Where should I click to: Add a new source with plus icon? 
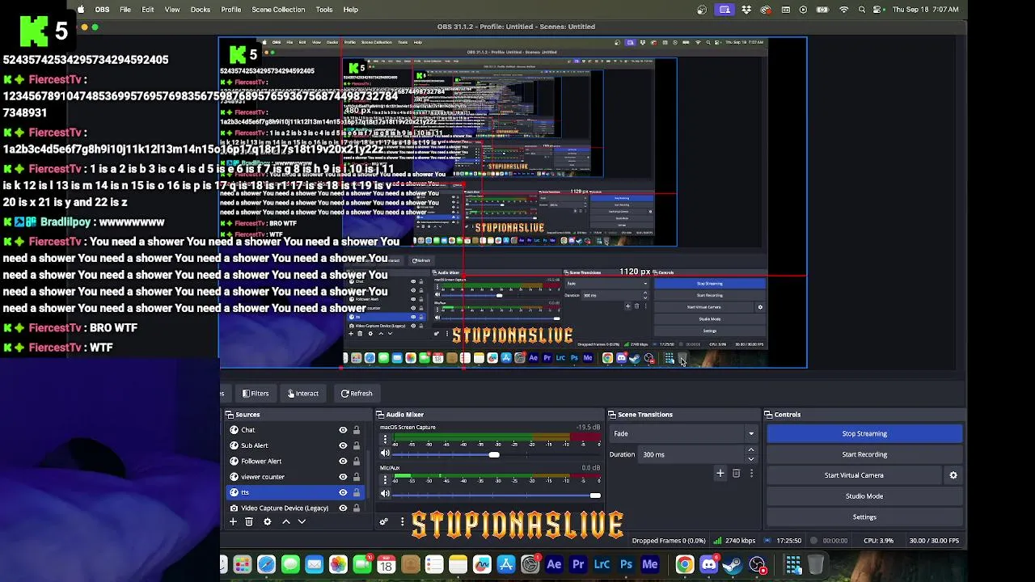tap(233, 522)
